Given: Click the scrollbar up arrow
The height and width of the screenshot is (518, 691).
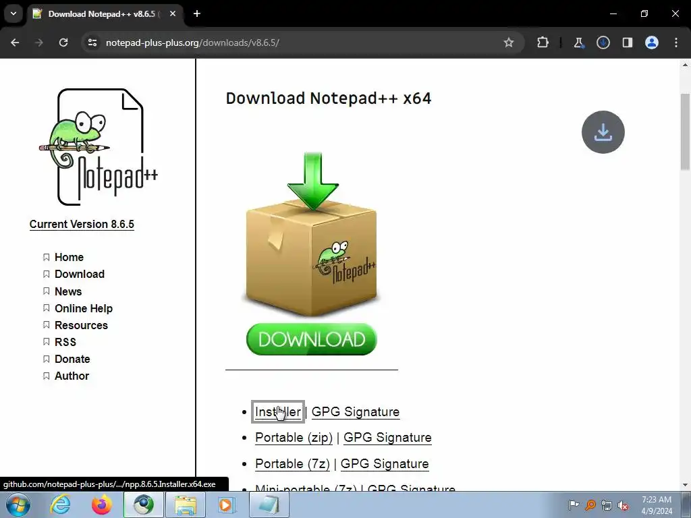Looking at the screenshot, I should [x=685, y=65].
